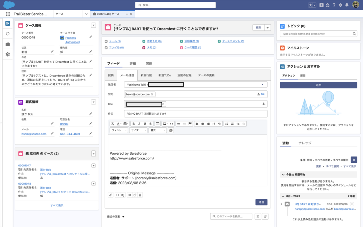Open the background color picker
The image size is (363, 227).
pyautogui.click(x=126, y=124)
